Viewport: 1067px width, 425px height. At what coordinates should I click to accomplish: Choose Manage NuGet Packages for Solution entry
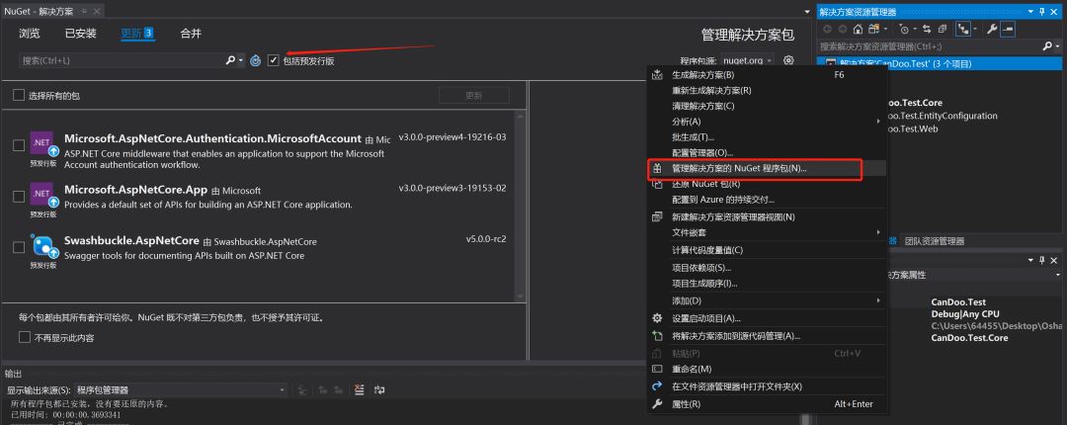tap(769, 168)
